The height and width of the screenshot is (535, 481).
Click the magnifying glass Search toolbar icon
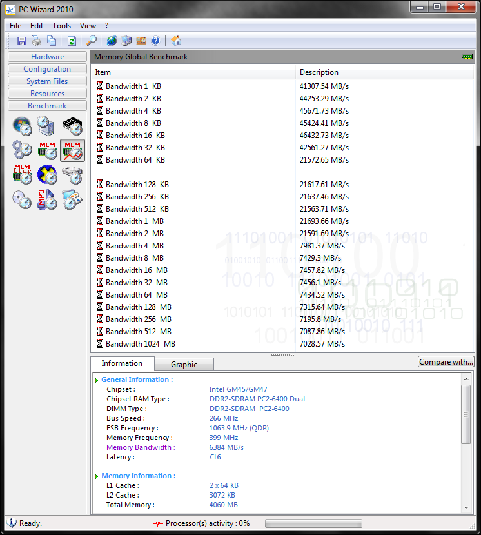click(91, 41)
